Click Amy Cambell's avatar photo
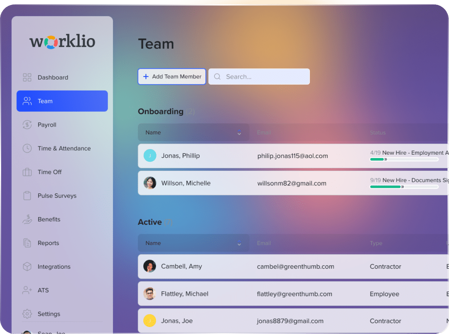Viewport: 449px width, 334px height. click(x=150, y=266)
